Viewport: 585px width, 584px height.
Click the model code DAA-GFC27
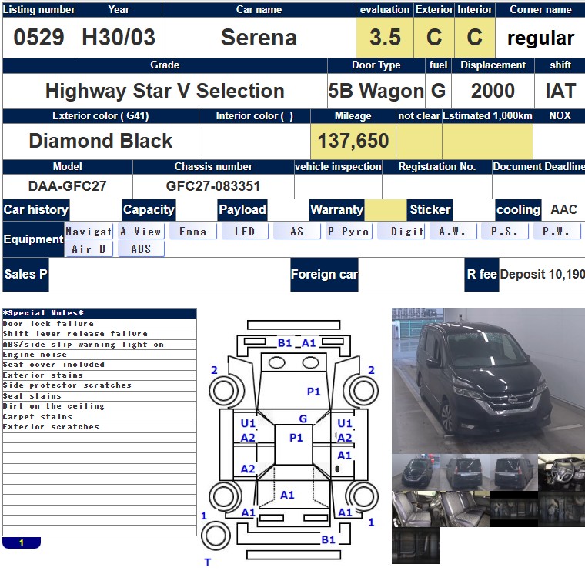pyautogui.click(x=67, y=185)
